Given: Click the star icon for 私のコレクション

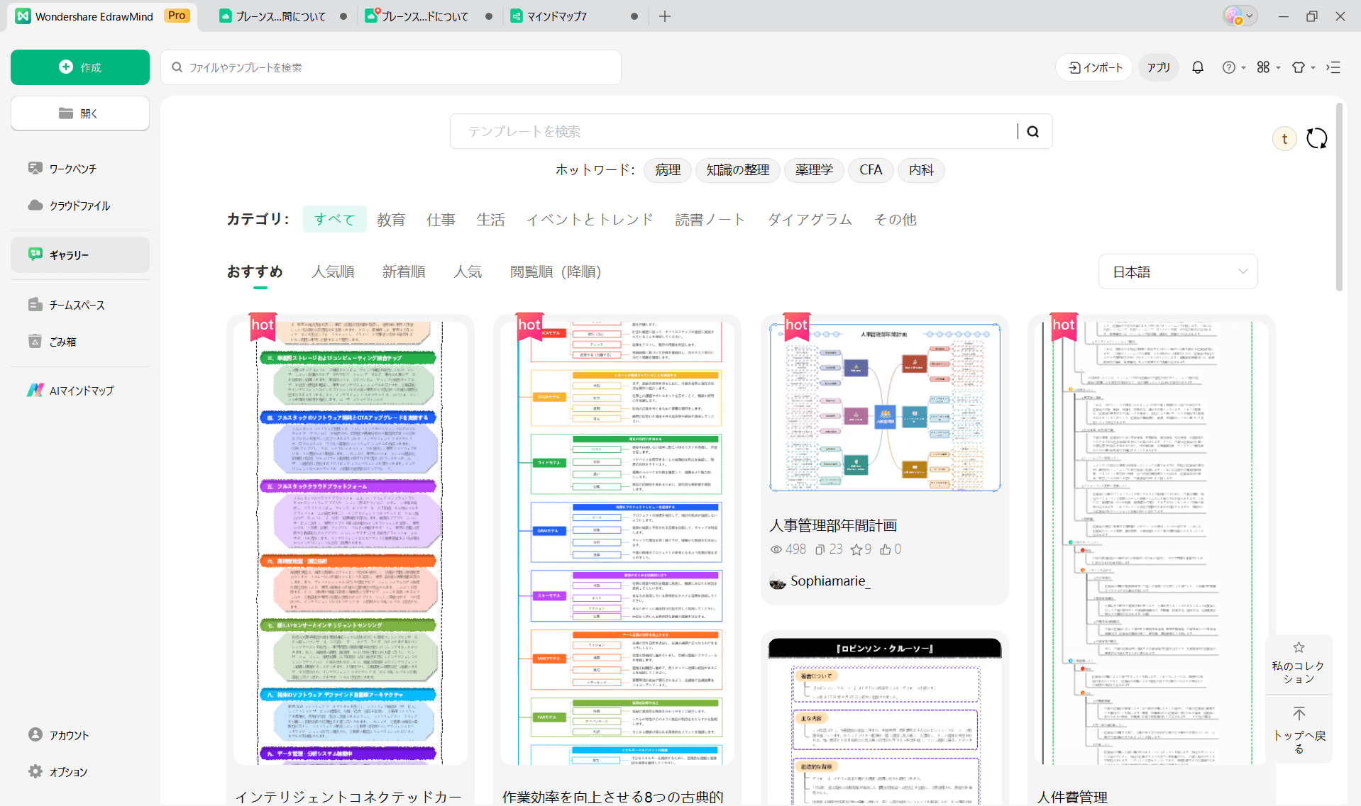Looking at the screenshot, I should click(x=1299, y=647).
